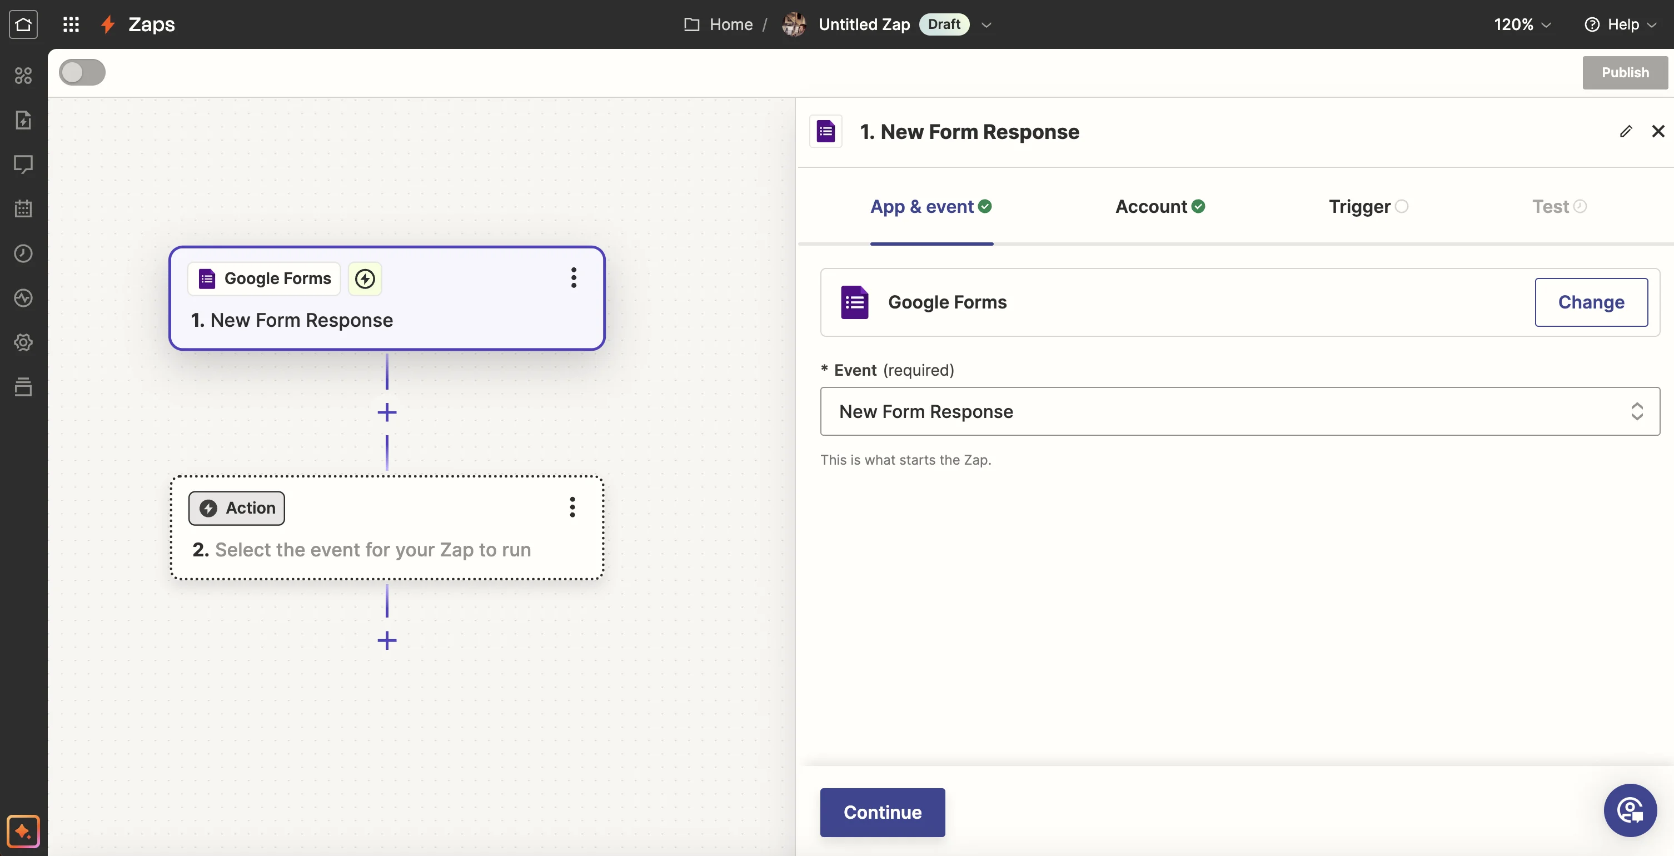1674x856 pixels.
Task: Expand the Untitled Zap name dropdown chevron
Action: click(986, 24)
